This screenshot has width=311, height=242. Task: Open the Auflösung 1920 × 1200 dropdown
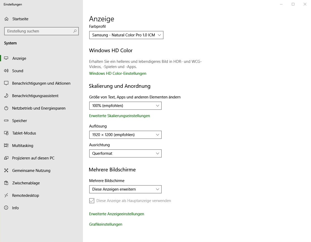pos(125,135)
